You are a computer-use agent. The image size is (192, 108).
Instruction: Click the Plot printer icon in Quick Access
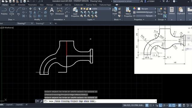(25, 1)
